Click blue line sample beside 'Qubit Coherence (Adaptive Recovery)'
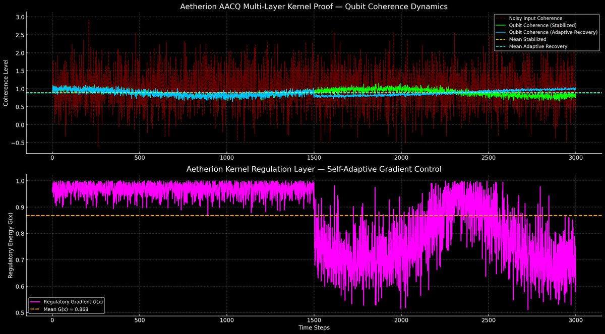The height and width of the screenshot is (334, 605). [x=501, y=32]
